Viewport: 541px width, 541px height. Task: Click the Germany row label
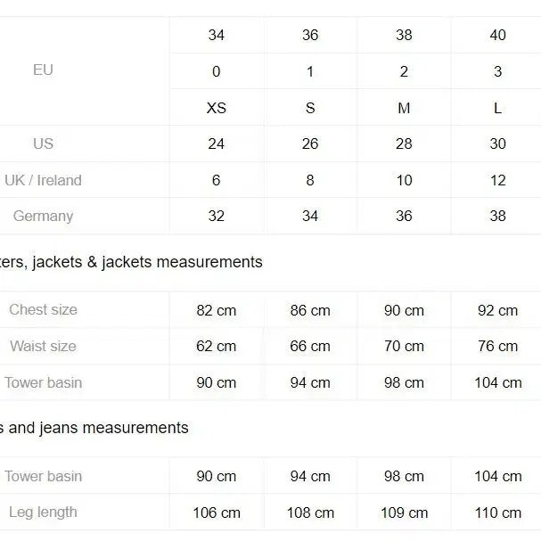click(x=43, y=217)
